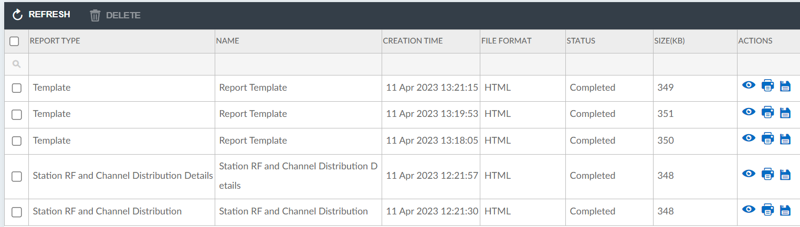Sort by Report Type column header
Image resolution: width=800 pixels, height=227 pixels.
click(55, 41)
